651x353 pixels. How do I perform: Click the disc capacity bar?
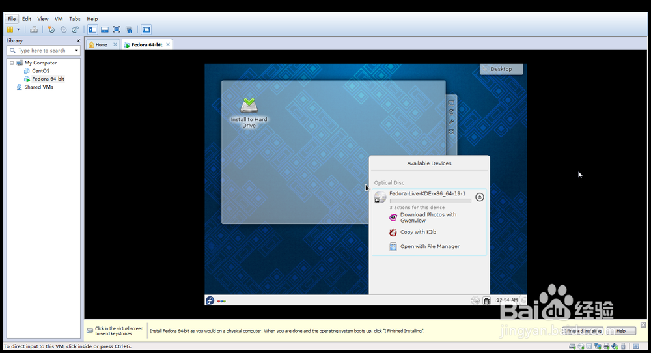click(430, 201)
